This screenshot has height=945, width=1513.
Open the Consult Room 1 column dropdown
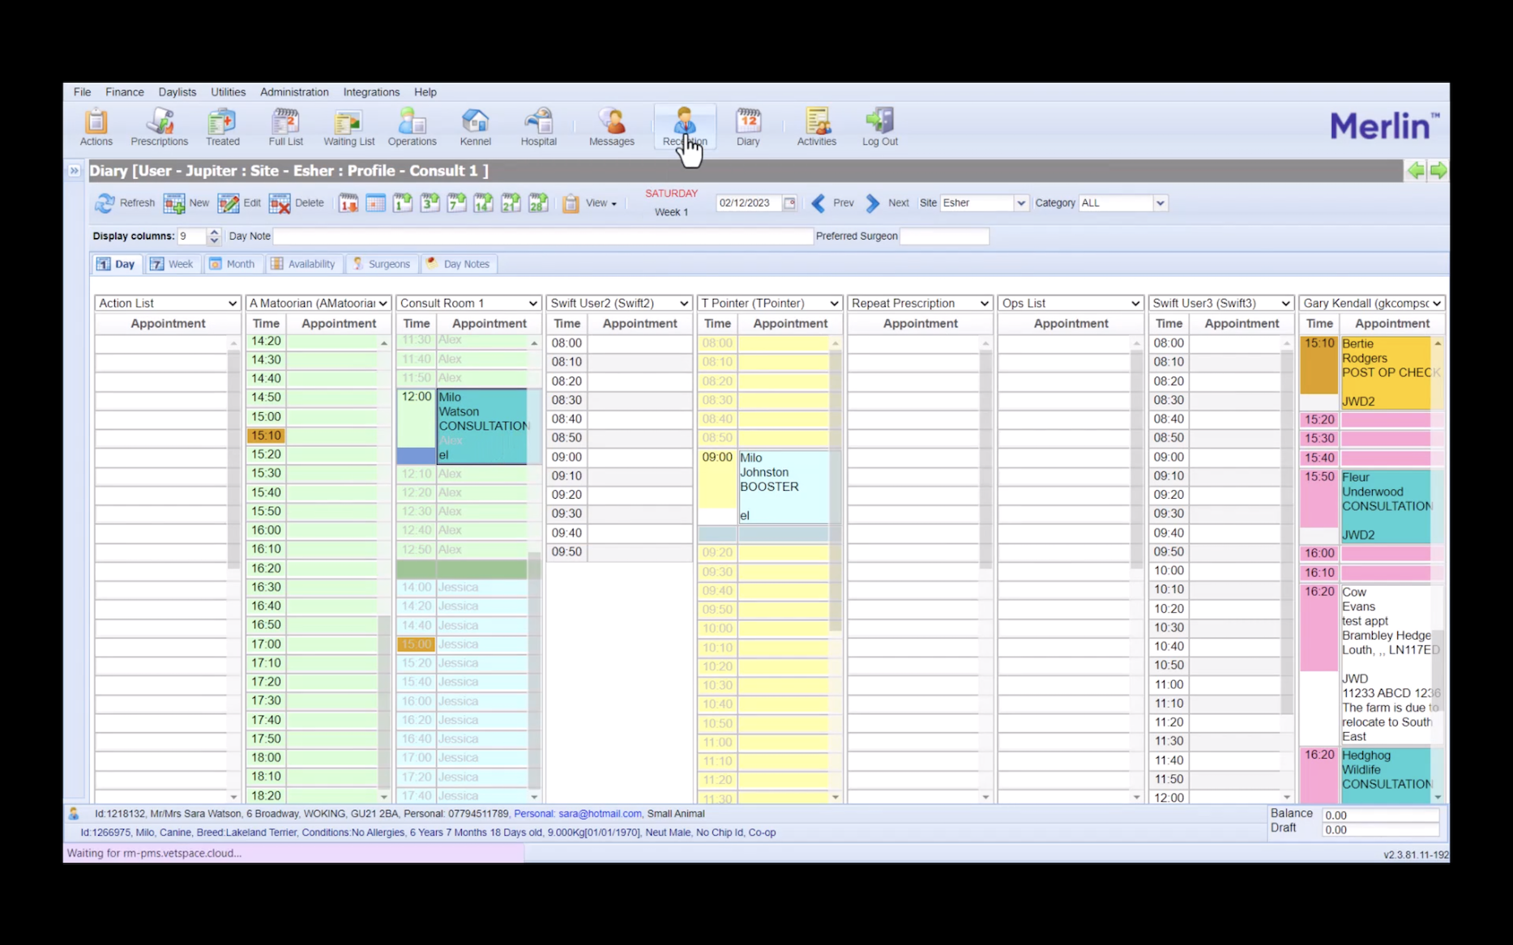point(469,303)
